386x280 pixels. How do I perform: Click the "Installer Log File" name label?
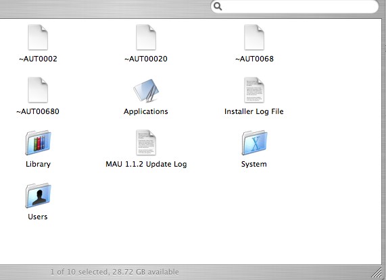[254, 112]
